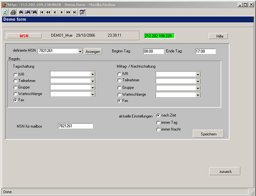Advance one record with single right arrow
The image size is (256, 196).
pyautogui.click(x=61, y=12)
